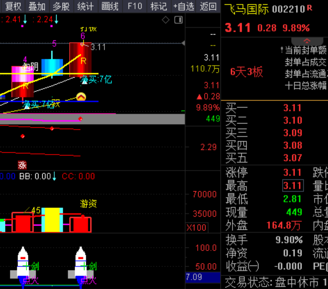
Task: Click the 2.29 axis label
Action: (x=209, y=147)
